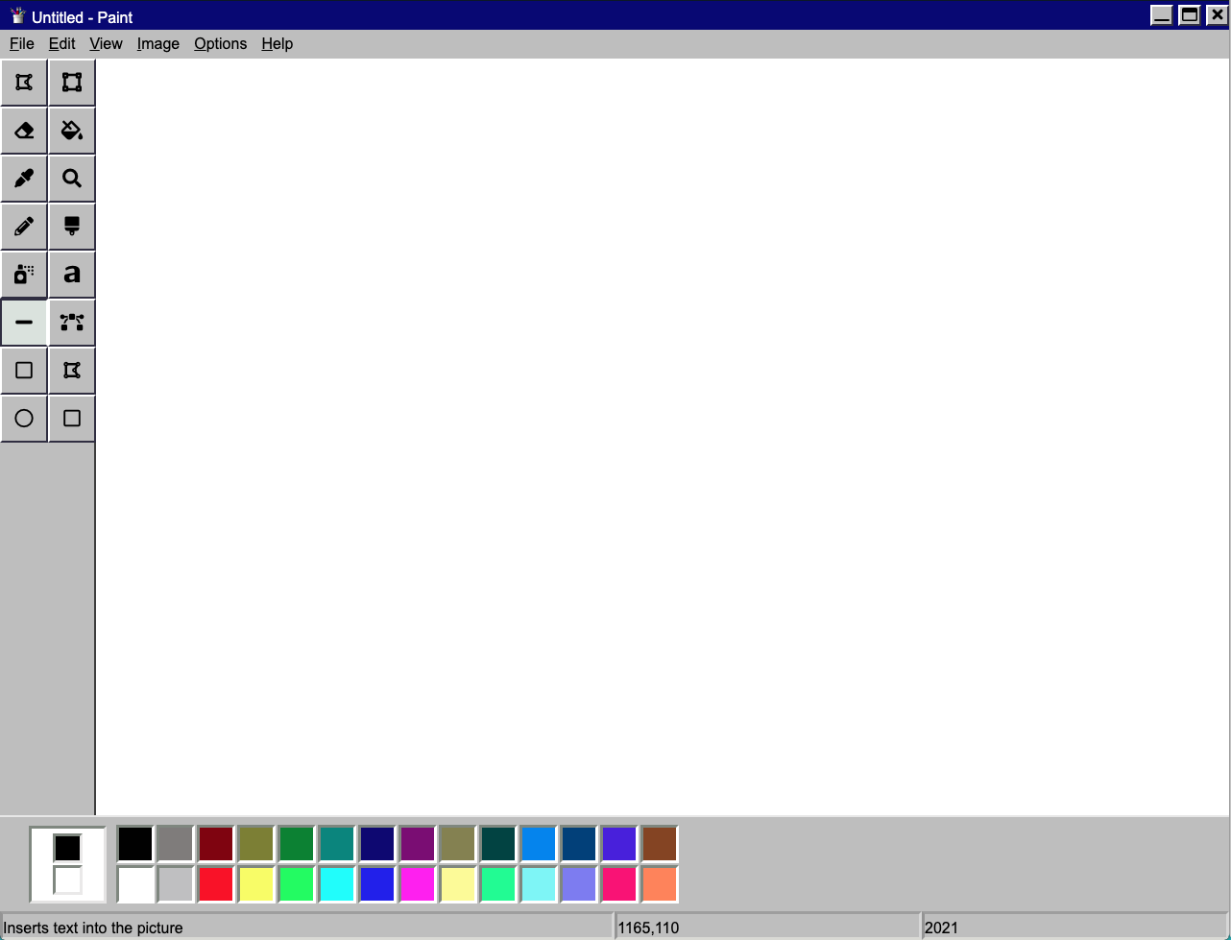Pick the bright red swatch
This screenshot has height=940, width=1231.
pyautogui.click(x=216, y=884)
